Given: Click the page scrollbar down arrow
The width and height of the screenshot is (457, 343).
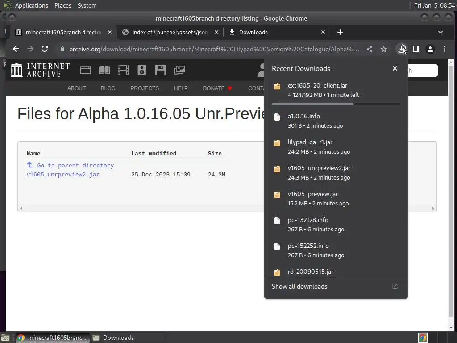Looking at the screenshot, I should pos(451,328).
